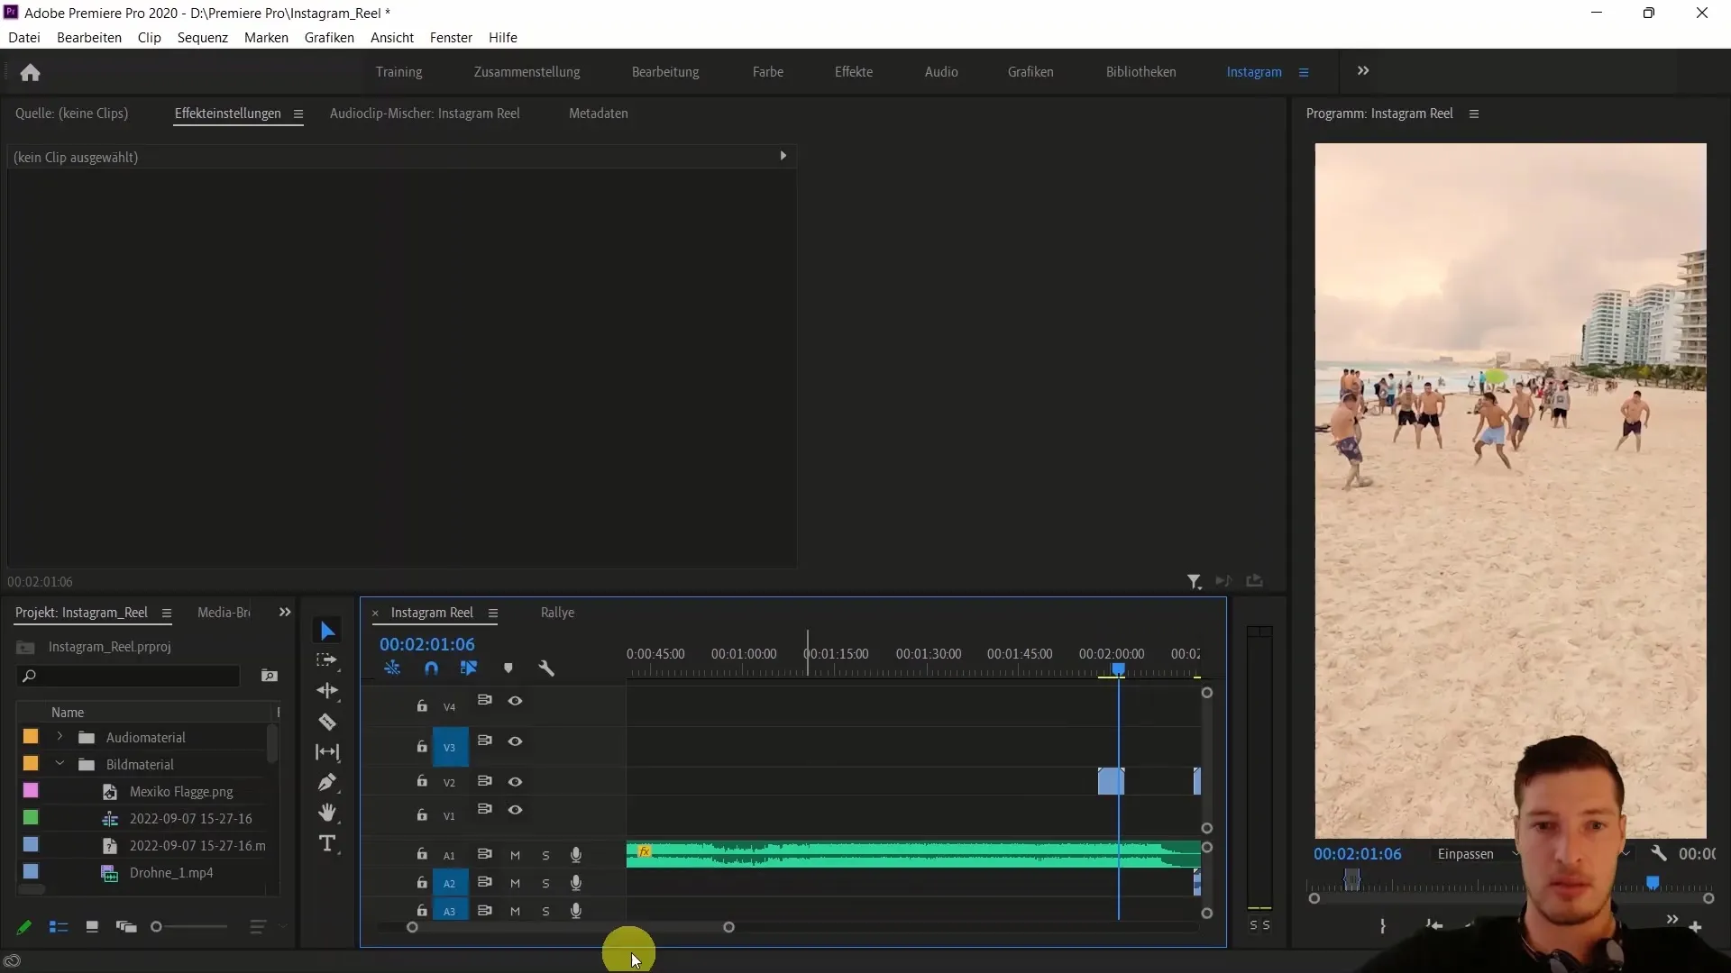
Task: Open the Datei menu
Action: click(x=24, y=37)
